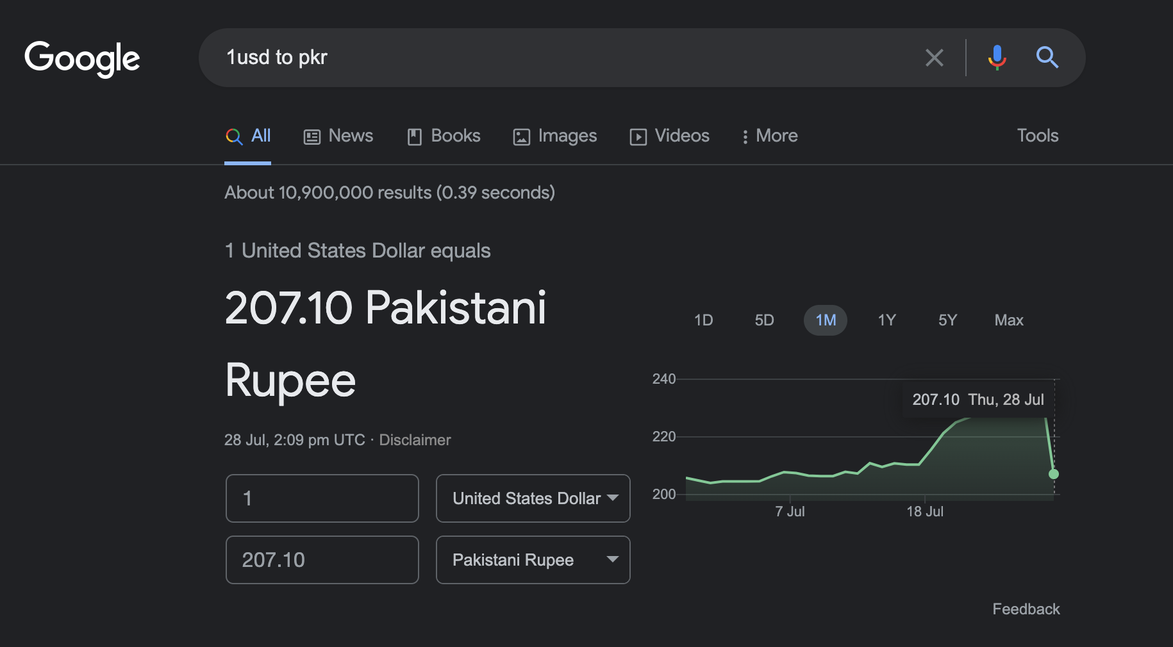Click the green data point on the chart
The height and width of the screenshot is (647, 1173).
[1054, 474]
